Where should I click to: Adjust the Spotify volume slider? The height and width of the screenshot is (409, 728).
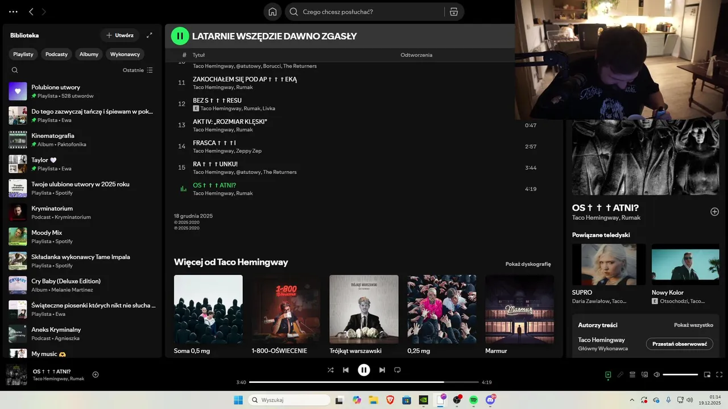pos(680,374)
